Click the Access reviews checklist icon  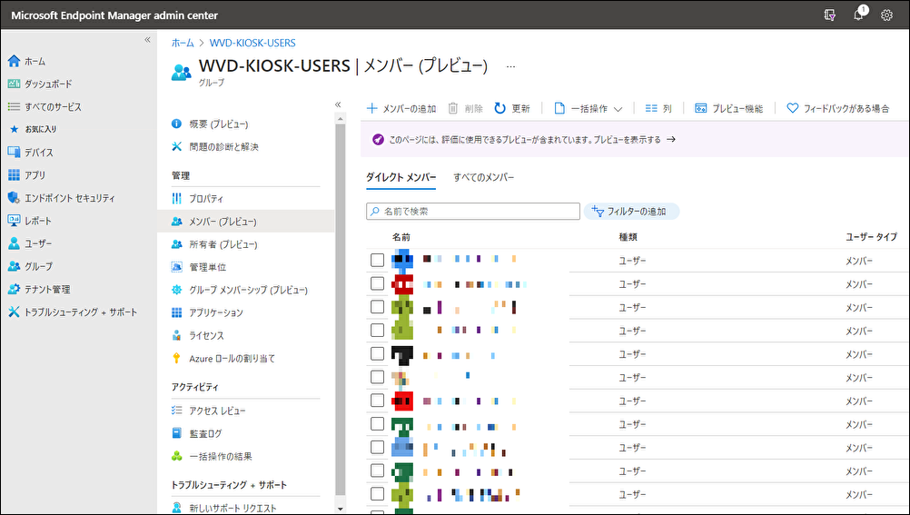[x=176, y=411]
